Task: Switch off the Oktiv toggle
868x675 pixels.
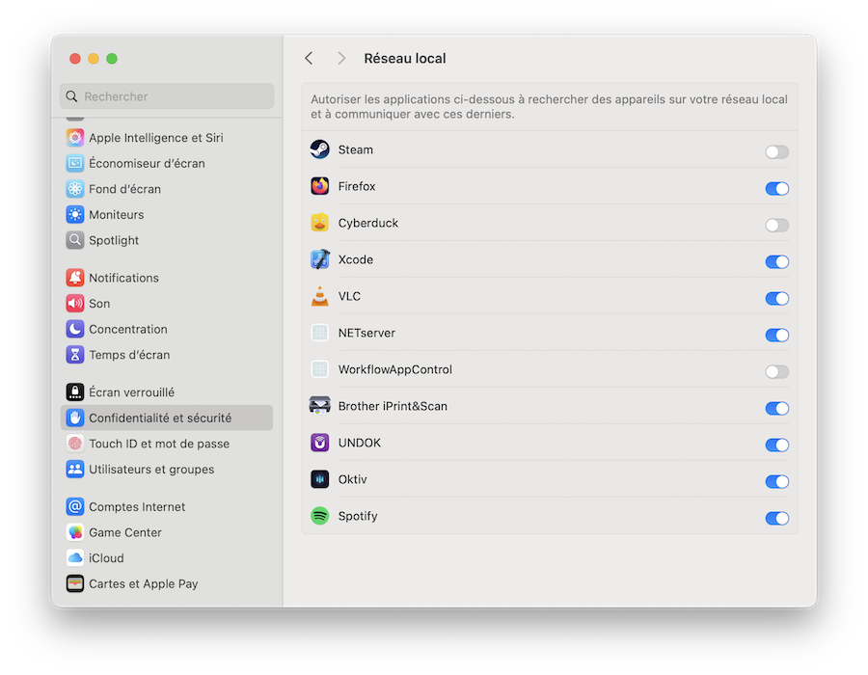Action: (x=776, y=481)
